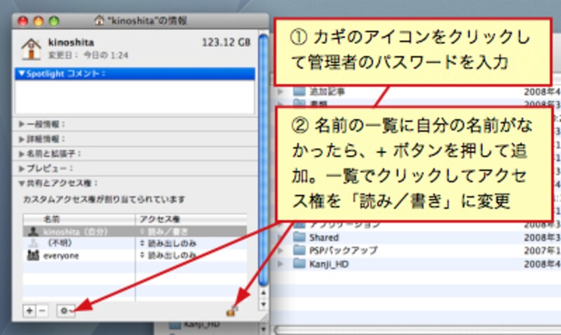This screenshot has width=561, height=335.
Task: Click the scroll down arrow in info window
Action: click(264, 304)
